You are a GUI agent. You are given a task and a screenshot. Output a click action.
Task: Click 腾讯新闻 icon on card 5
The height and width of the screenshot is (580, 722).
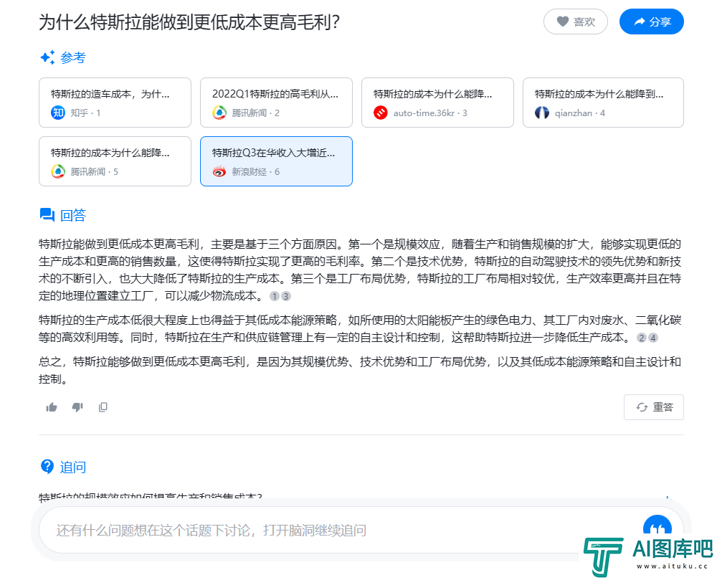[58, 171]
